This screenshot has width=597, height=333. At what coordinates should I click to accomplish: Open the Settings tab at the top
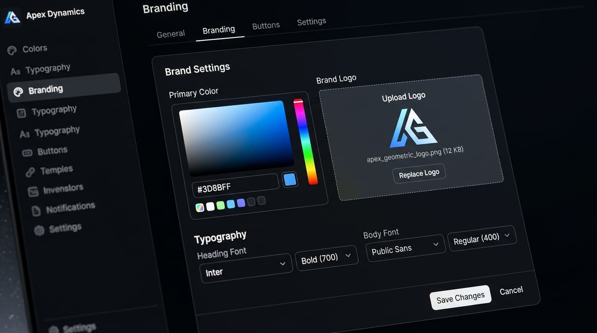pos(312,21)
